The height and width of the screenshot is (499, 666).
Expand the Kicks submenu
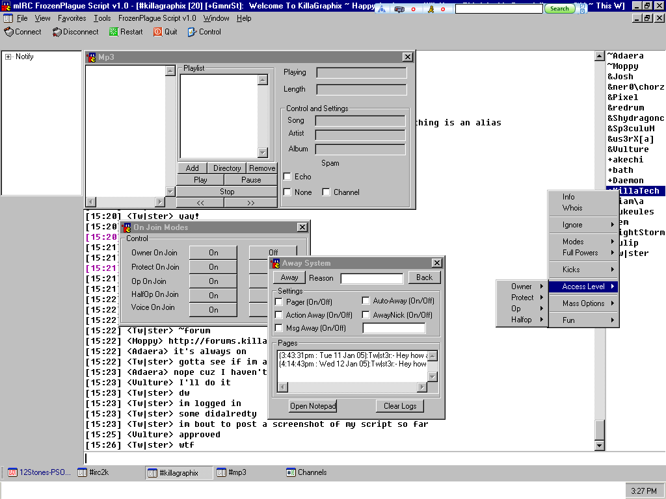coord(583,270)
